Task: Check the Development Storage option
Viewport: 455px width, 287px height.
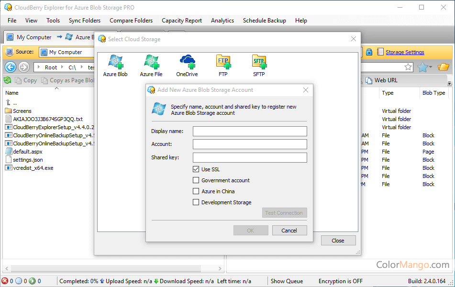Action: [x=196, y=202]
